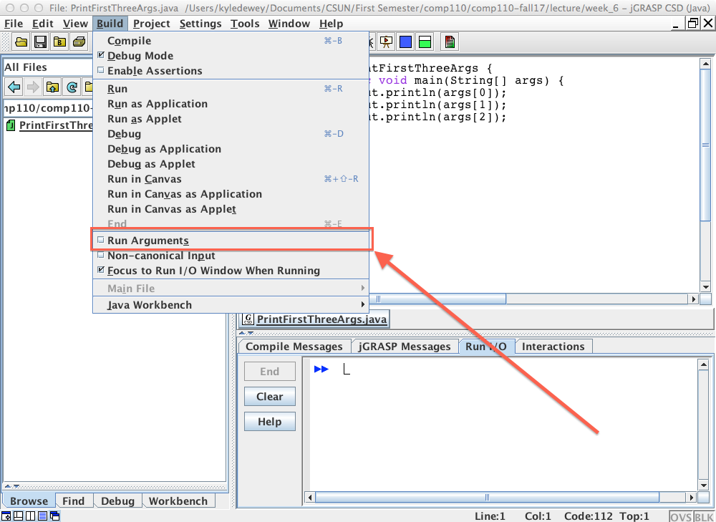
Task: Click the Help button in the Run panel
Action: point(269,421)
